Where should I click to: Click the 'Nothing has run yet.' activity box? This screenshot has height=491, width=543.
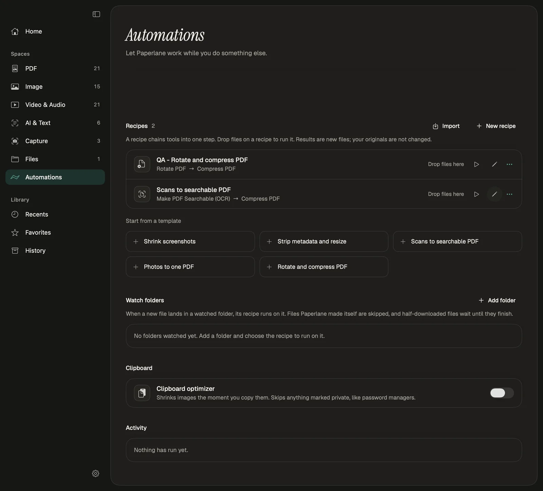pyautogui.click(x=324, y=450)
